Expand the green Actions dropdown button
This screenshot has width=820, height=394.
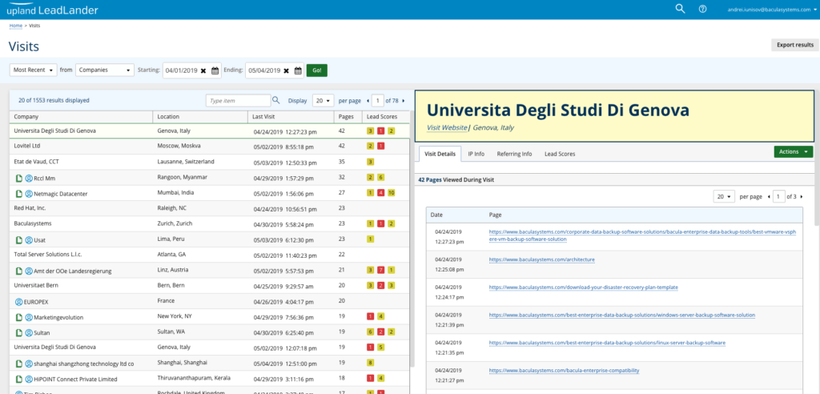(x=794, y=151)
